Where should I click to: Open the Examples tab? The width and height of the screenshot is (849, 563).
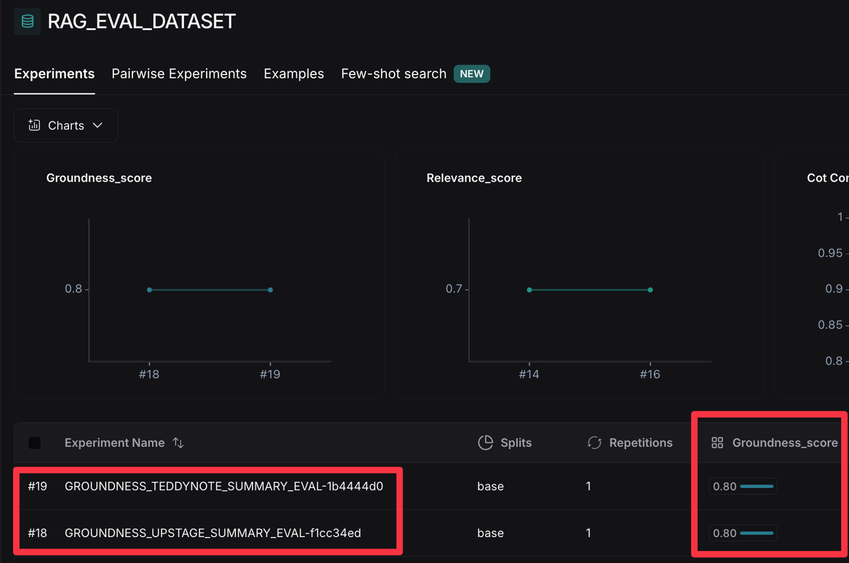pyautogui.click(x=294, y=74)
